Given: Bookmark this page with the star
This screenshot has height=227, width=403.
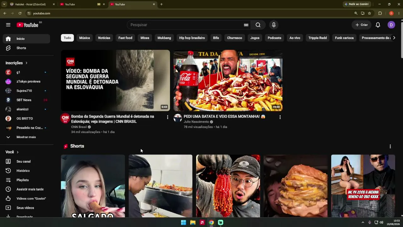Looking at the screenshot, I should pyautogui.click(x=369, y=13).
